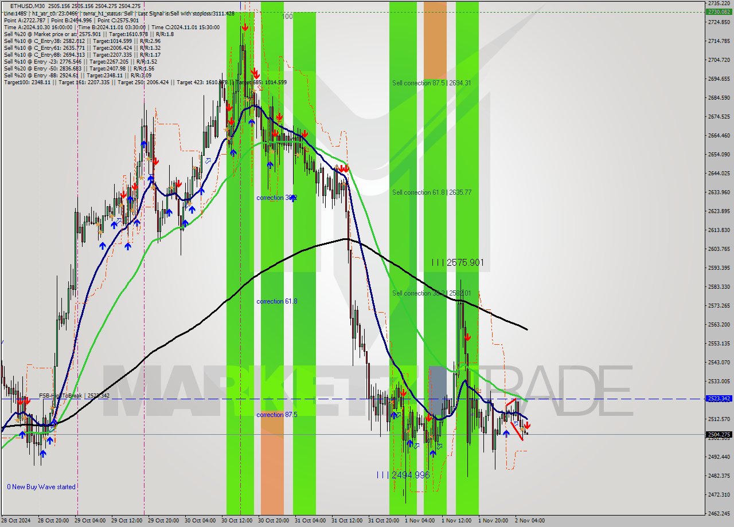Click the '30 Oct 20:00' time axis label
Viewport: 734px width, 527px height.
pyautogui.click(x=274, y=521)
